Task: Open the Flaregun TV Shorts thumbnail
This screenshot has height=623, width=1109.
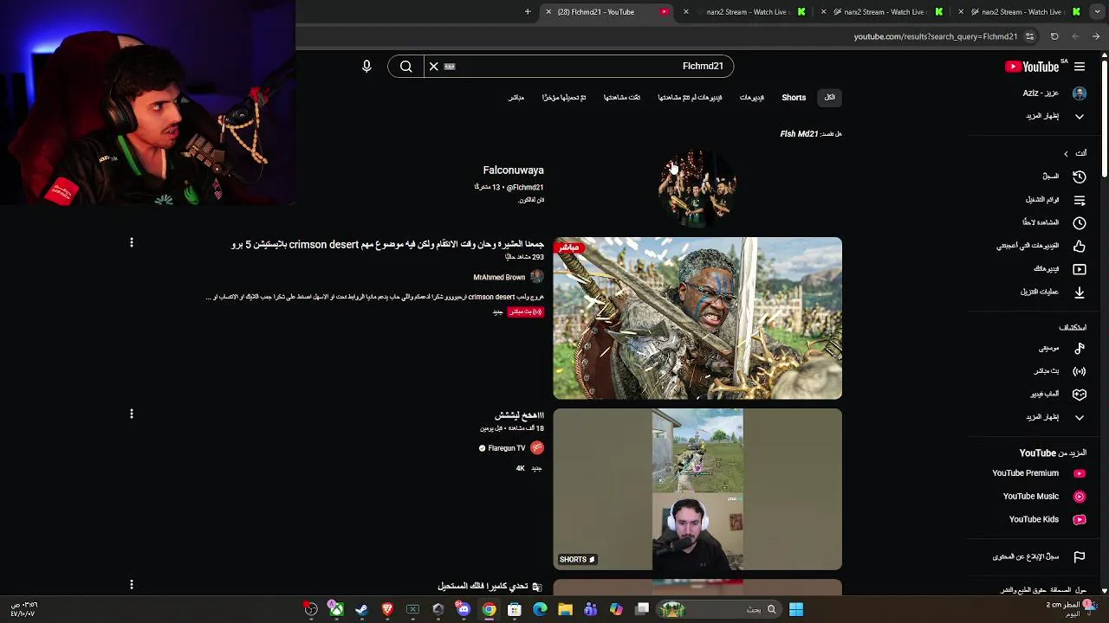Action: [x=697, y=490]
